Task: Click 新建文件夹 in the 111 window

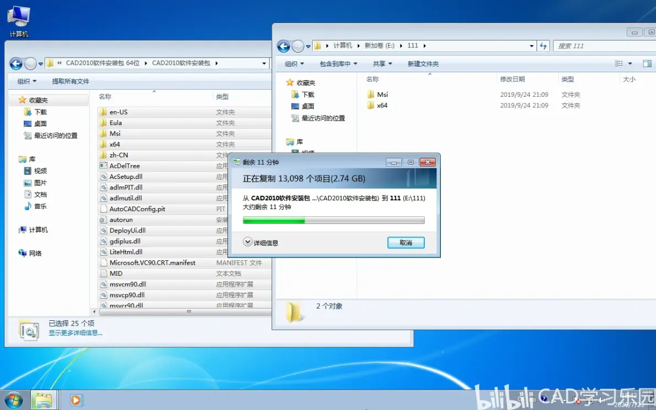Action: click(423, 64)
